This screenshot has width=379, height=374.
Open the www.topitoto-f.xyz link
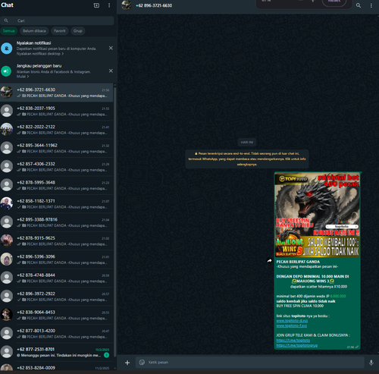pos(292,325)
